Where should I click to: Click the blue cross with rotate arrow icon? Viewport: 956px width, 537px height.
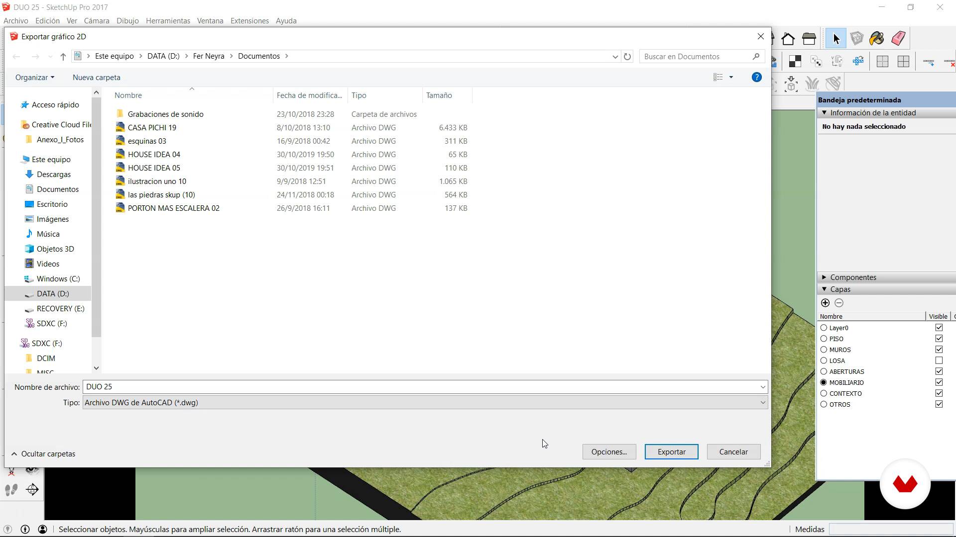[x=858, y=62]
